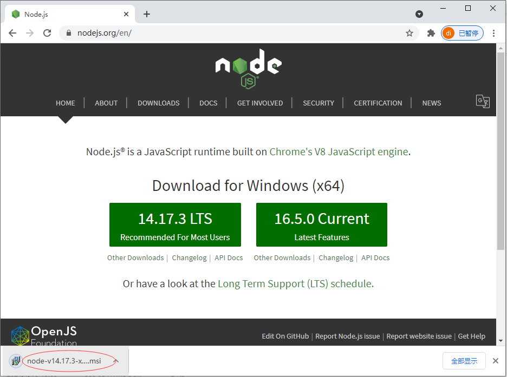Open the Report Node.js issue link
Image resolution: width=507 pixels, height=377 pixels.
coord(348,336)
